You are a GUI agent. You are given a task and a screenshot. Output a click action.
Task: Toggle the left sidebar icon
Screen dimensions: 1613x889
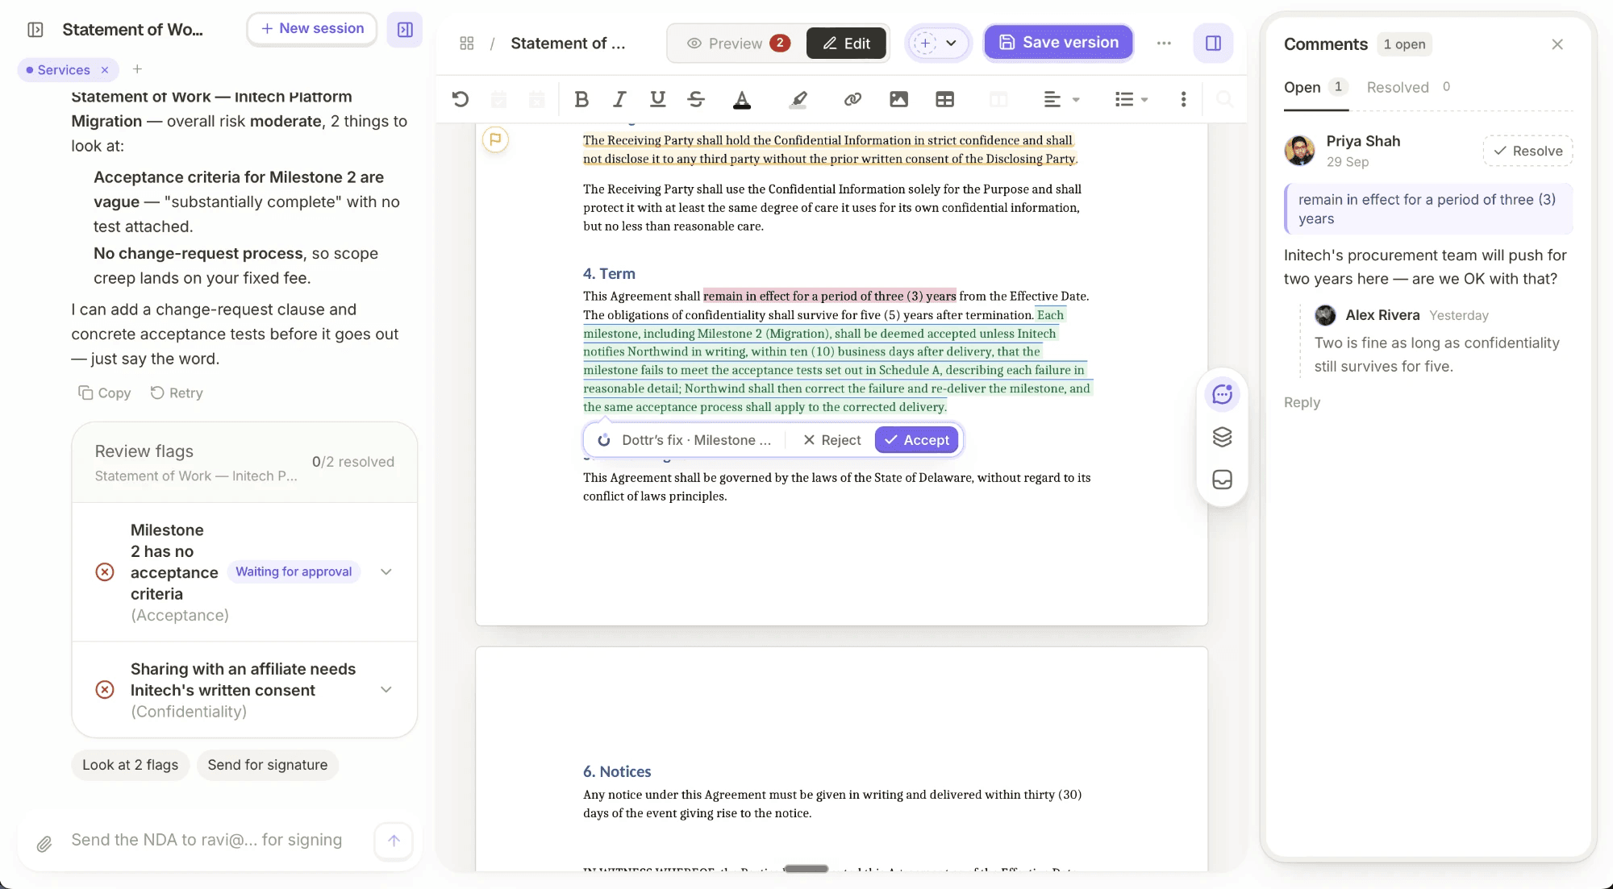pos(35,30)
